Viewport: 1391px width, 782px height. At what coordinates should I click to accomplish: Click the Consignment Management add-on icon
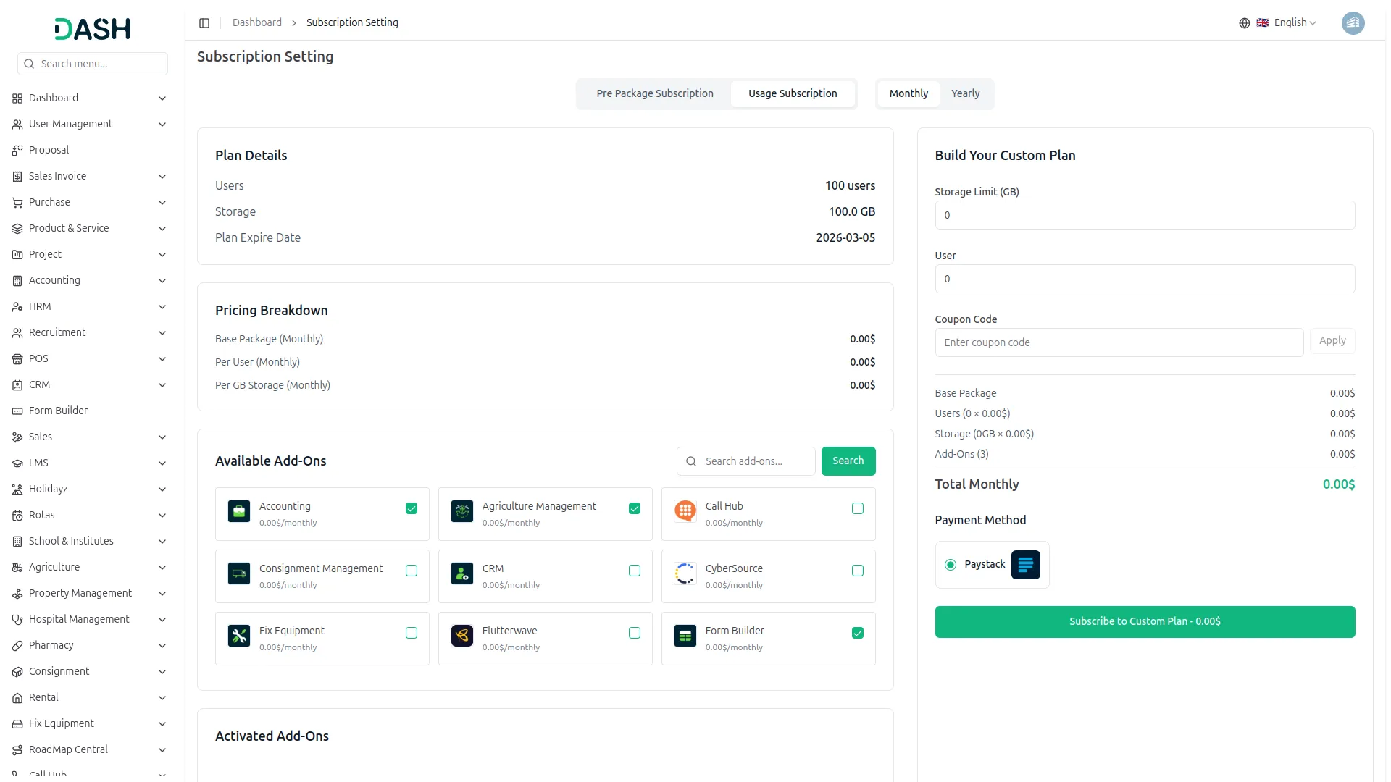239,573
